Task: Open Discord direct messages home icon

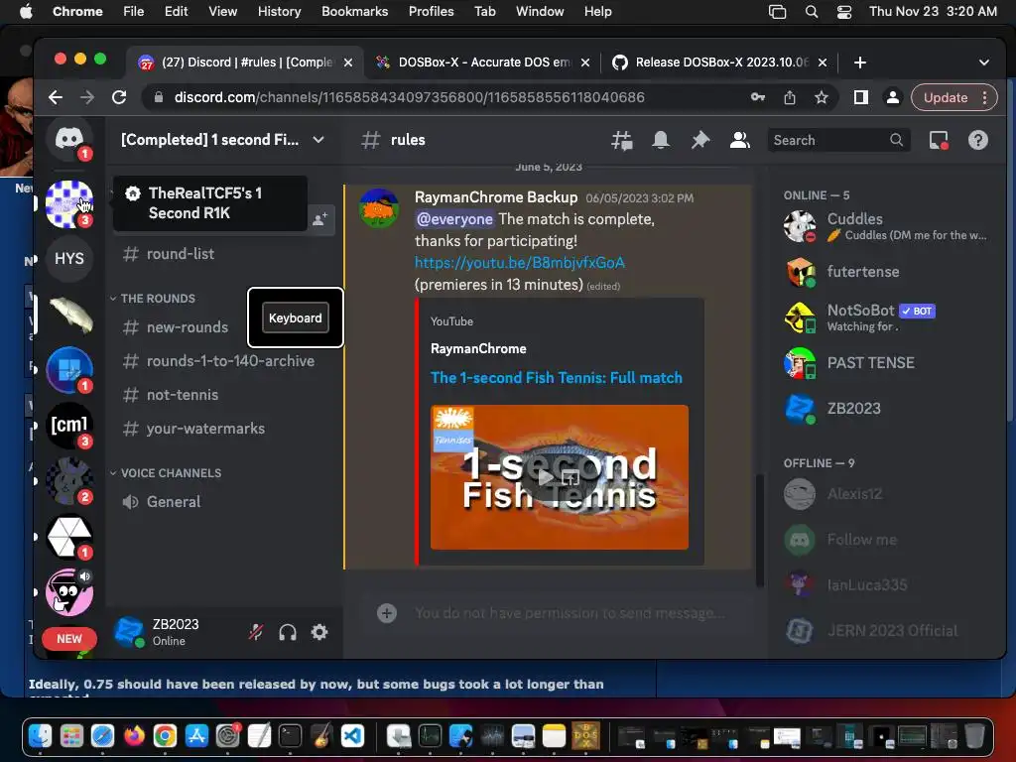Action: [69, 139]
